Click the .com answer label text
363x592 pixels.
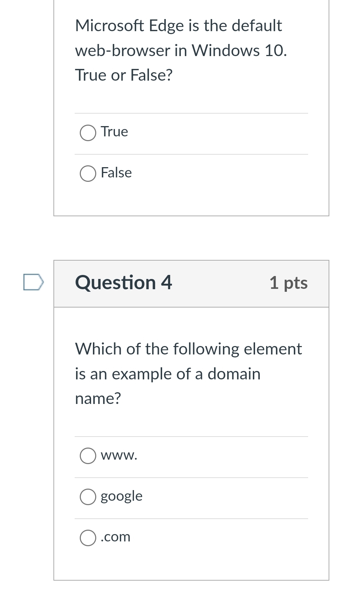pyautogui.click(x=116, y=537)
